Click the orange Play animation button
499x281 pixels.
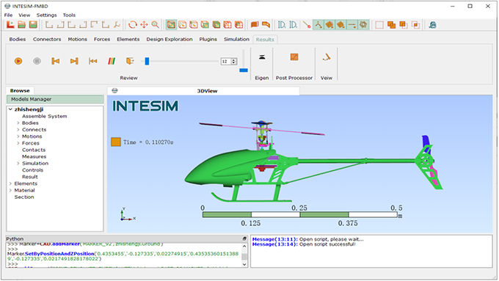click(18, 61)
